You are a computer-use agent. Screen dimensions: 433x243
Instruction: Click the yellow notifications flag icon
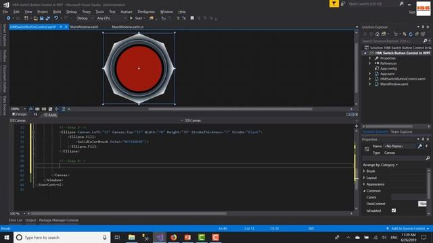pos(334,3)
